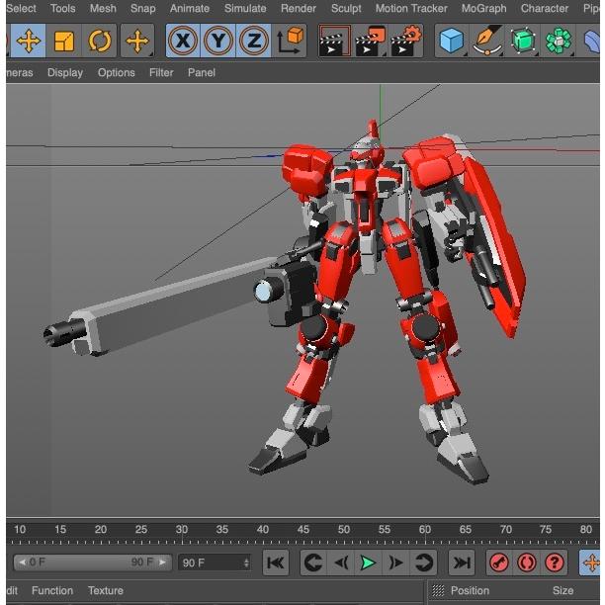Open the Simulate menu
Image resolution: width=605 pixels, height=605 pixels.
245,8
